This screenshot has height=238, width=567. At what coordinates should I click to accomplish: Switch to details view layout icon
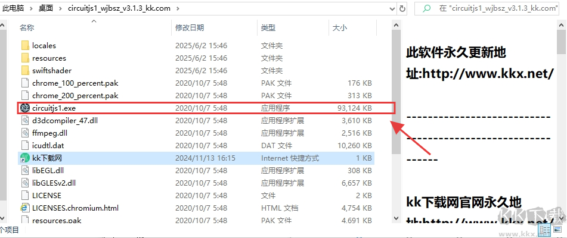click(x=544, y=230)
